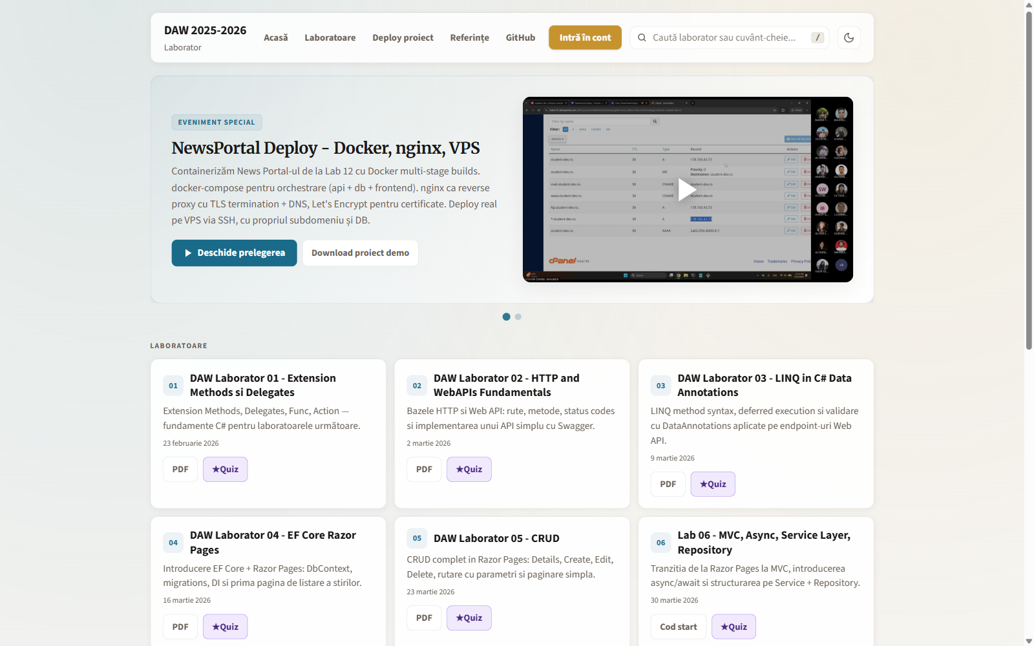Open PDF for Laborator 01

180,470
